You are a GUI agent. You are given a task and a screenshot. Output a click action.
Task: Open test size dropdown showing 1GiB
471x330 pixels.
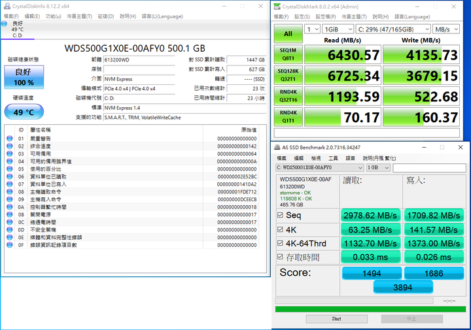338,29
